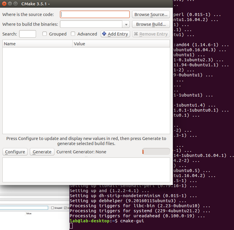Click the cmake-gui command in the terminal
The width and height of the screenshot is (234, 230).
tap(132, 221)
